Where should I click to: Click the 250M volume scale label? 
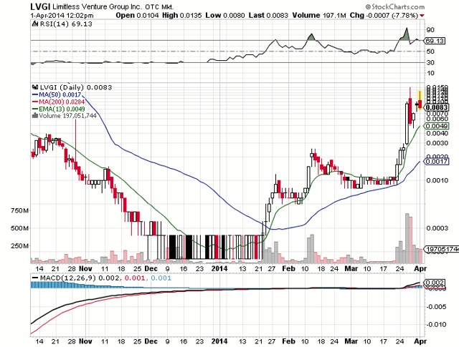click(19, 246)
